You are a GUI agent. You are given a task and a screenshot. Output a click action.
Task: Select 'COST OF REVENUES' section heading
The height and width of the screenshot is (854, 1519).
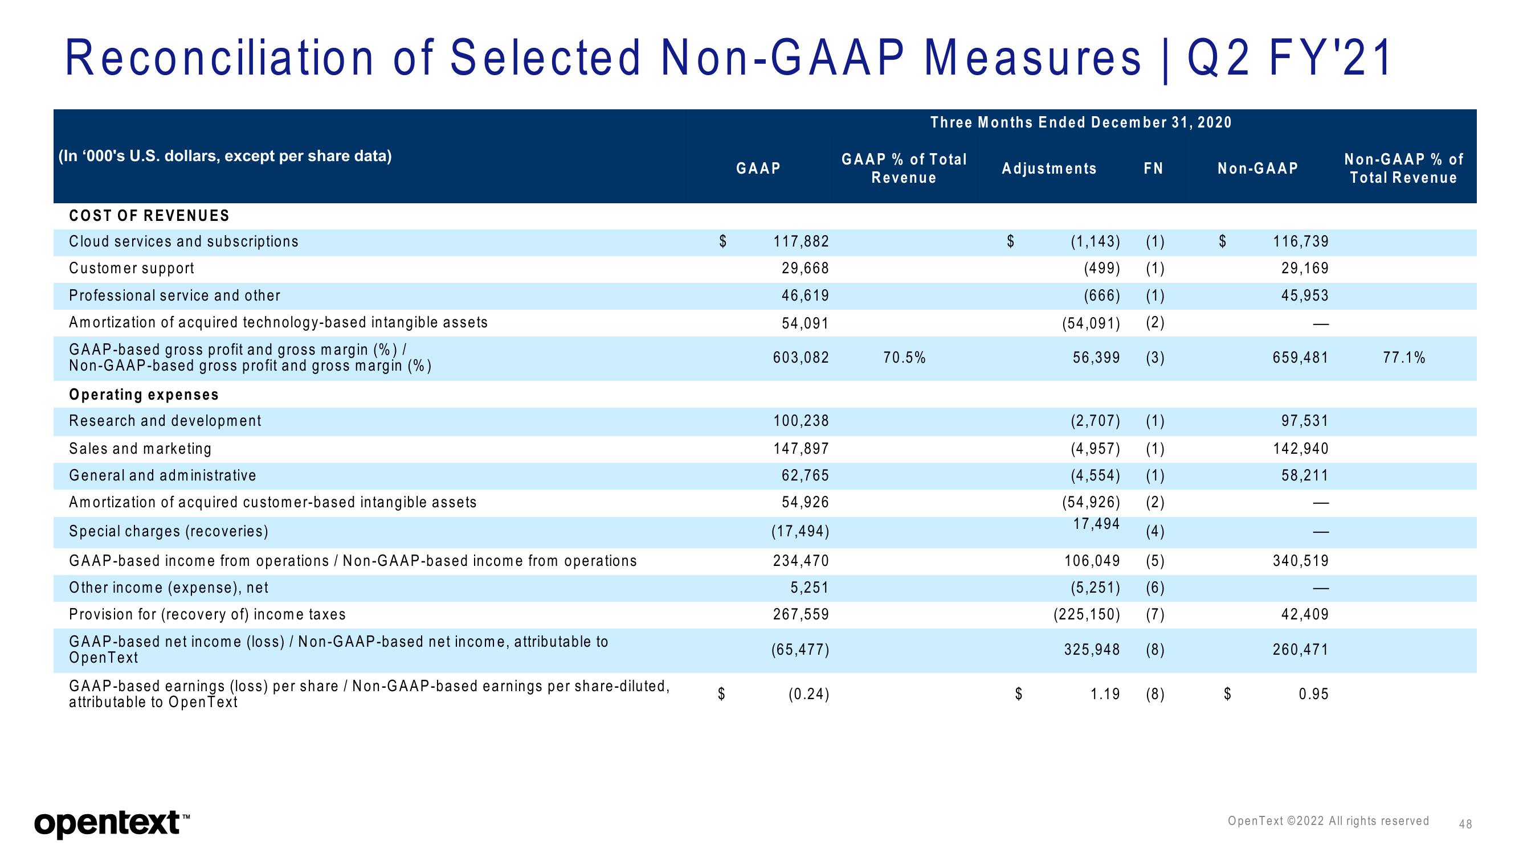[x=149, y=216]
